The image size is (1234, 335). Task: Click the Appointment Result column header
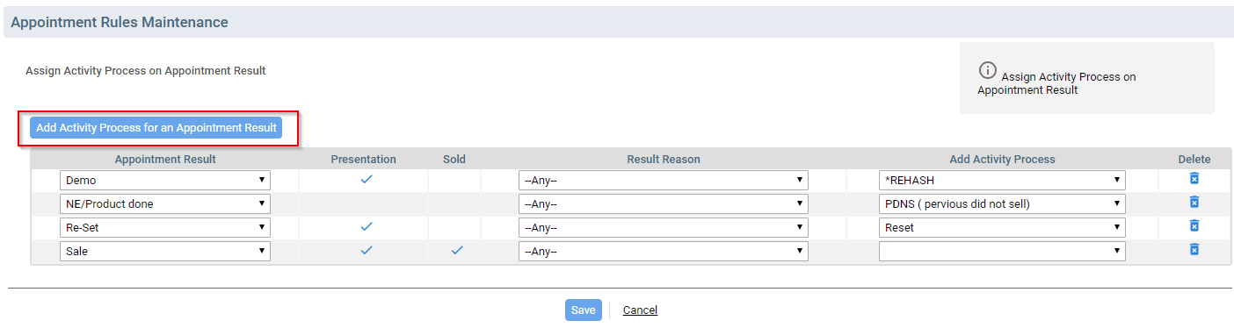tap(165, 160)
